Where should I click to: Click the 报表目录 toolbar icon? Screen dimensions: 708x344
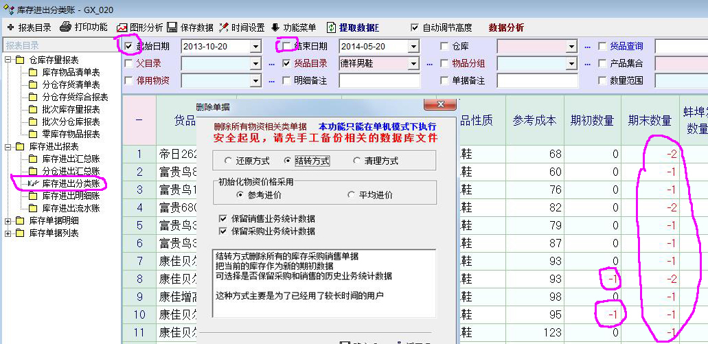click(x=10, y=27)
